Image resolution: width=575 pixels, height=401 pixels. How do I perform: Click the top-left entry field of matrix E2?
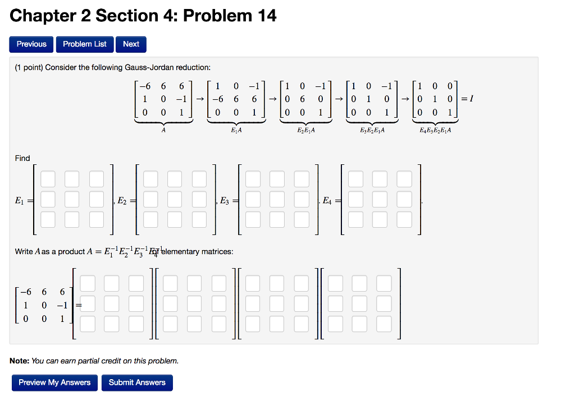coord(149,178)
